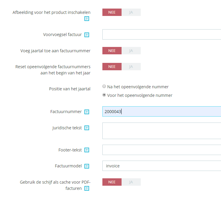Click help icon beside Factuurnummer label
This screenshot has height=204, width=221.
click(x=87, y=112)
